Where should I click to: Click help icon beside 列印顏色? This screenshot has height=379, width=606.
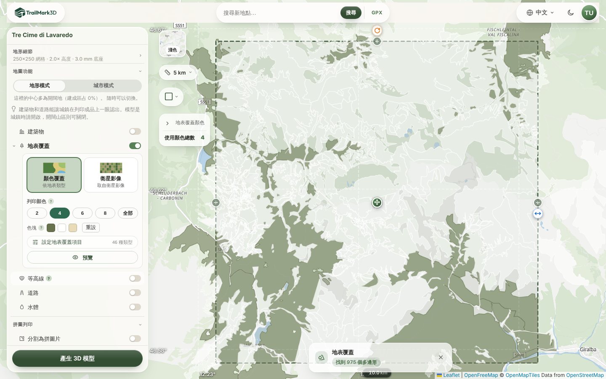point(51,201)
